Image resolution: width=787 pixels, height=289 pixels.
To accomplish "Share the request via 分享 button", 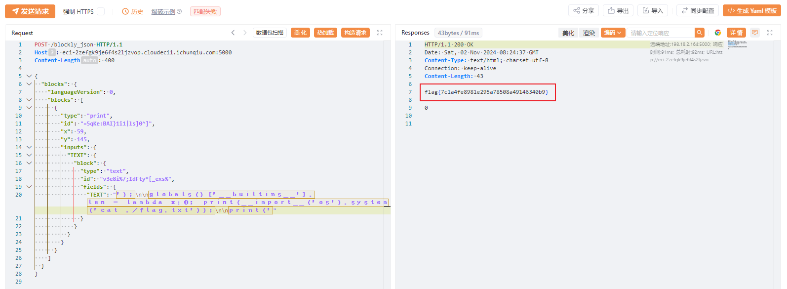I will [x=584, y=10].
